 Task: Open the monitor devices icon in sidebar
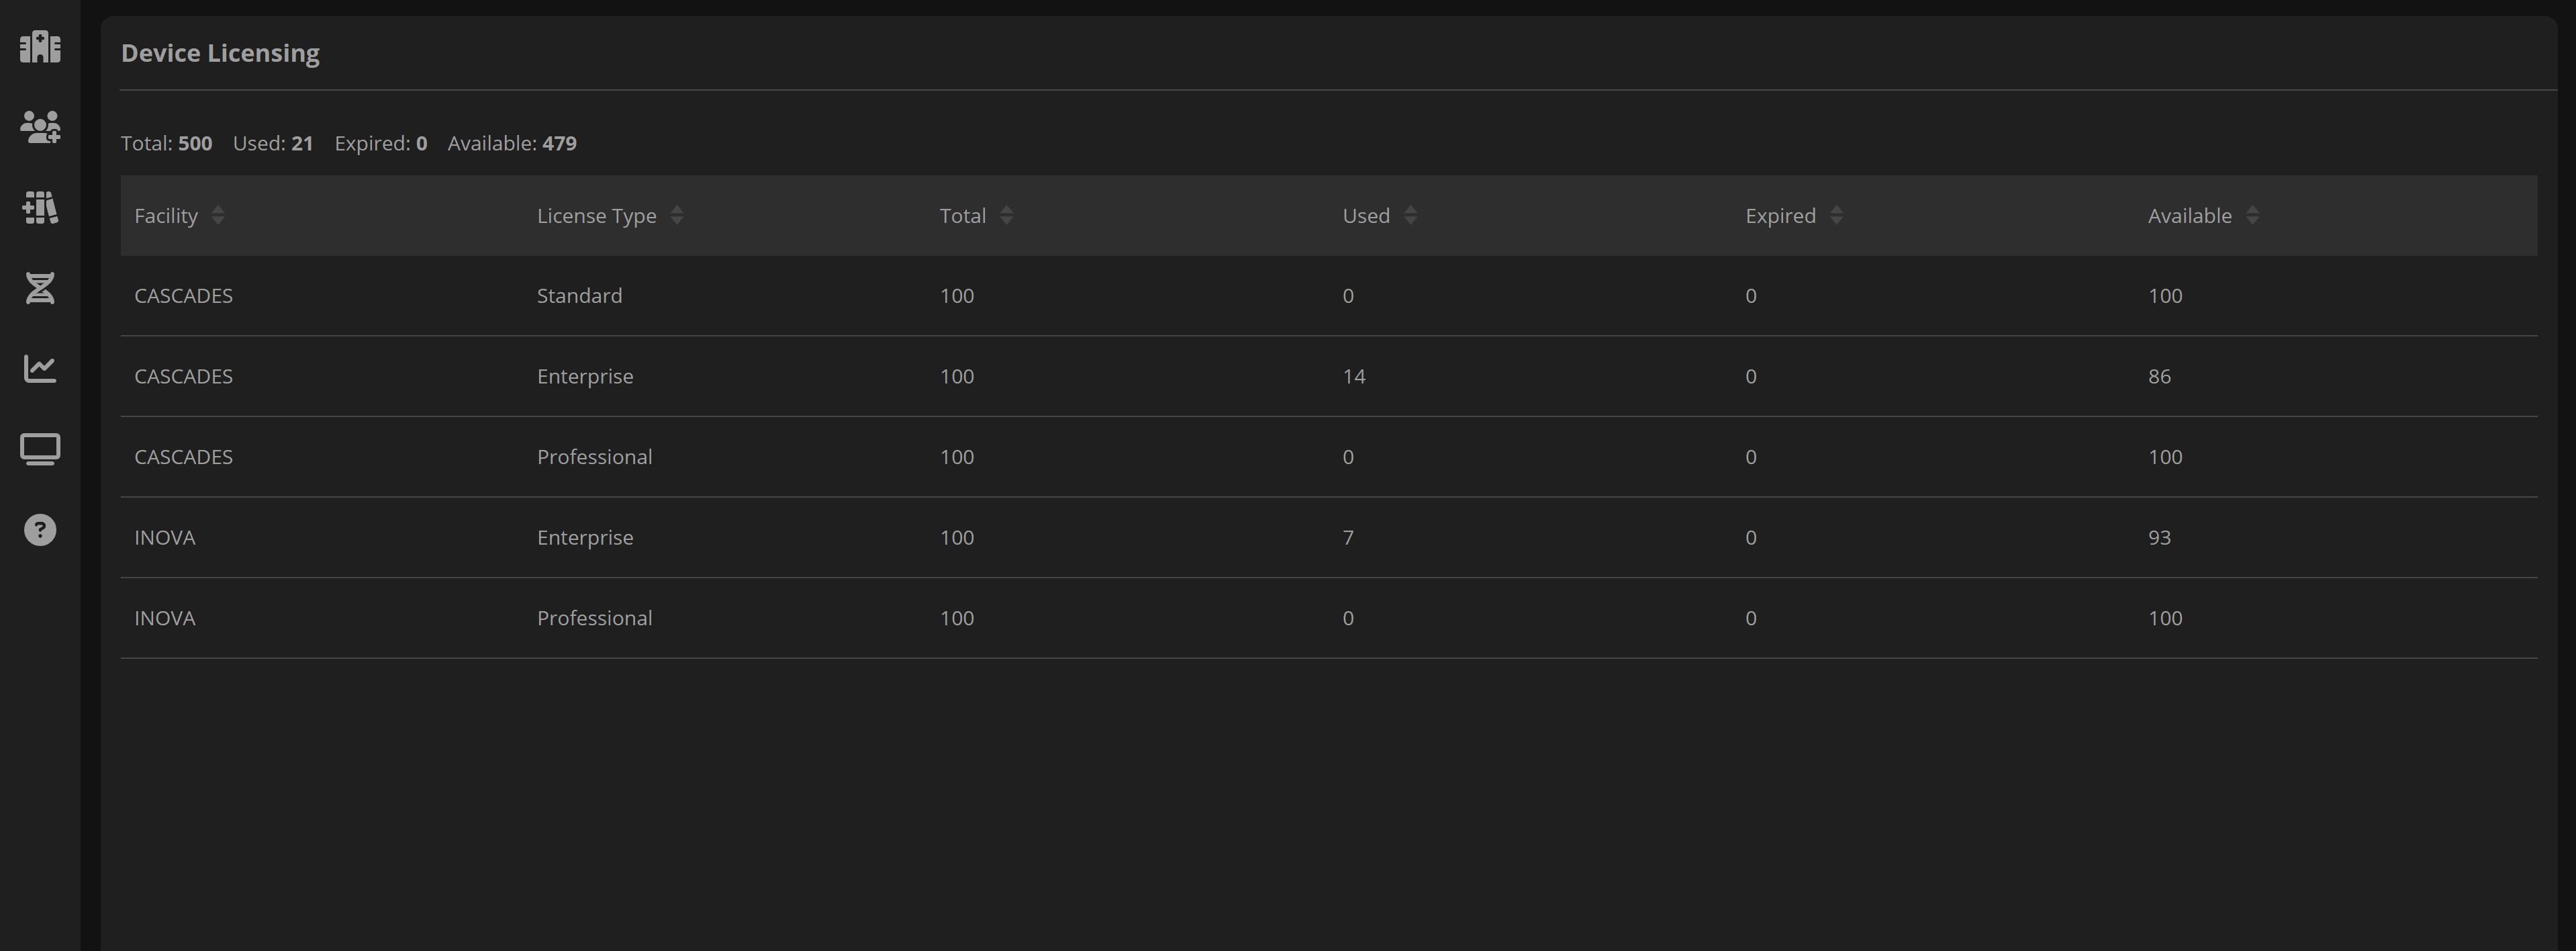coord(40,449)
